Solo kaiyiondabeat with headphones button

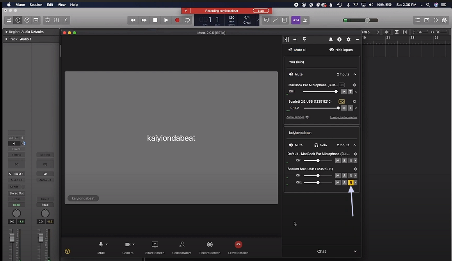coord(320,145)
